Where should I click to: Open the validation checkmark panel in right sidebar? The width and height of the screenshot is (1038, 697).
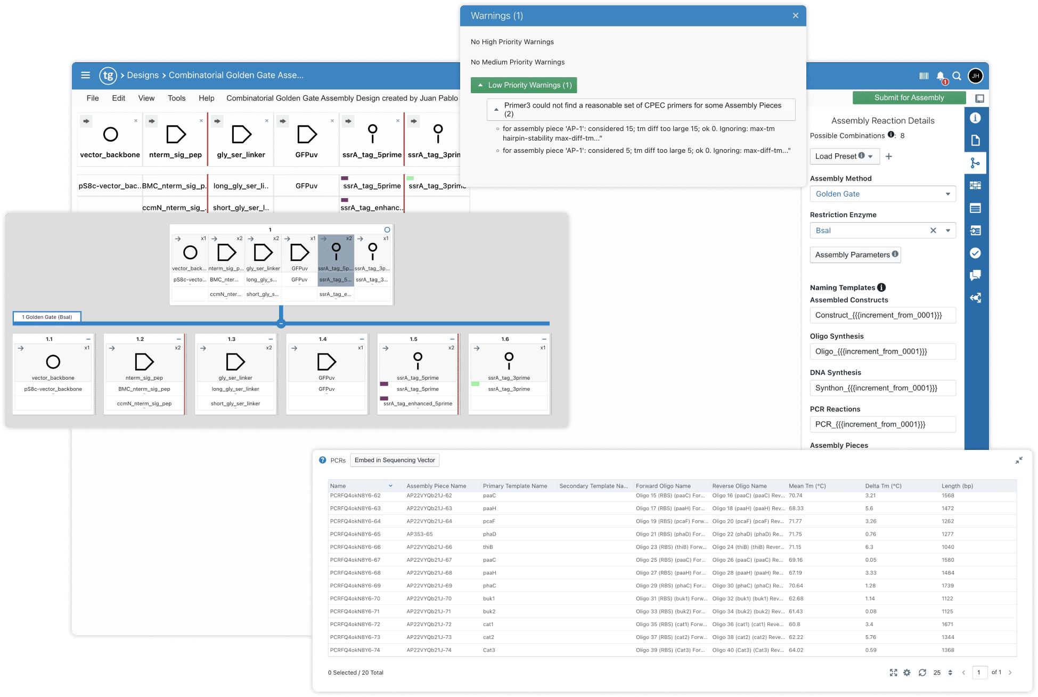976,253
